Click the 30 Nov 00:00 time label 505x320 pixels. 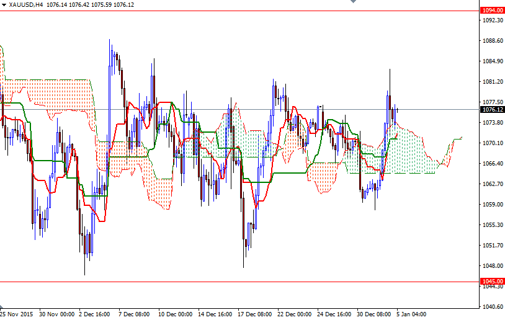coord(57,314)
